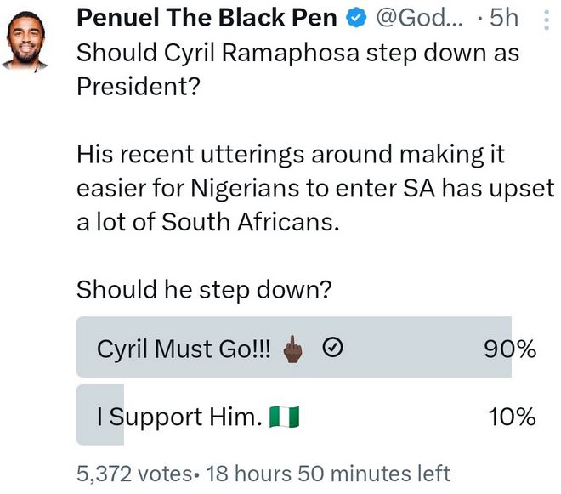Click the "18 hours 50 minutes left" text
The image size is (561, 494).
pyautogui.click(x=328, y=473)
